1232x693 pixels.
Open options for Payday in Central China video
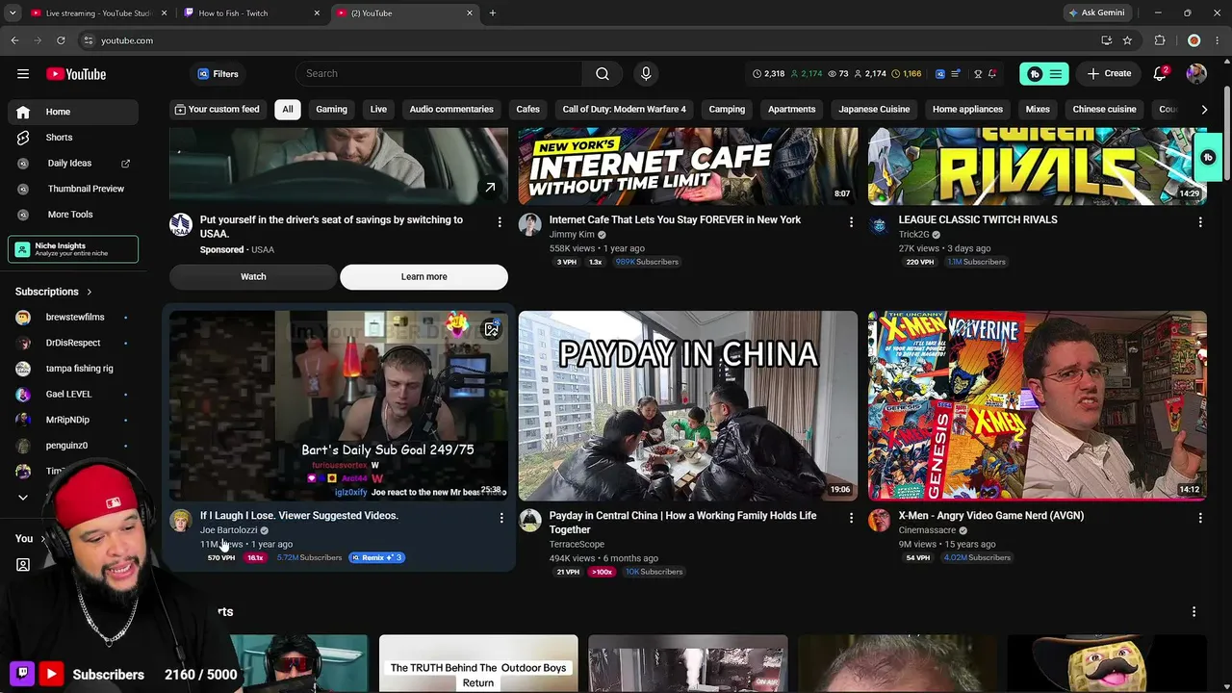(851, 518)
